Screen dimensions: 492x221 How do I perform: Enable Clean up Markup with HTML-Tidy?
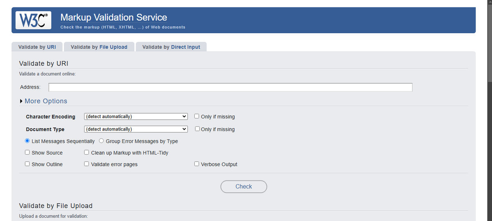[87, 153]
